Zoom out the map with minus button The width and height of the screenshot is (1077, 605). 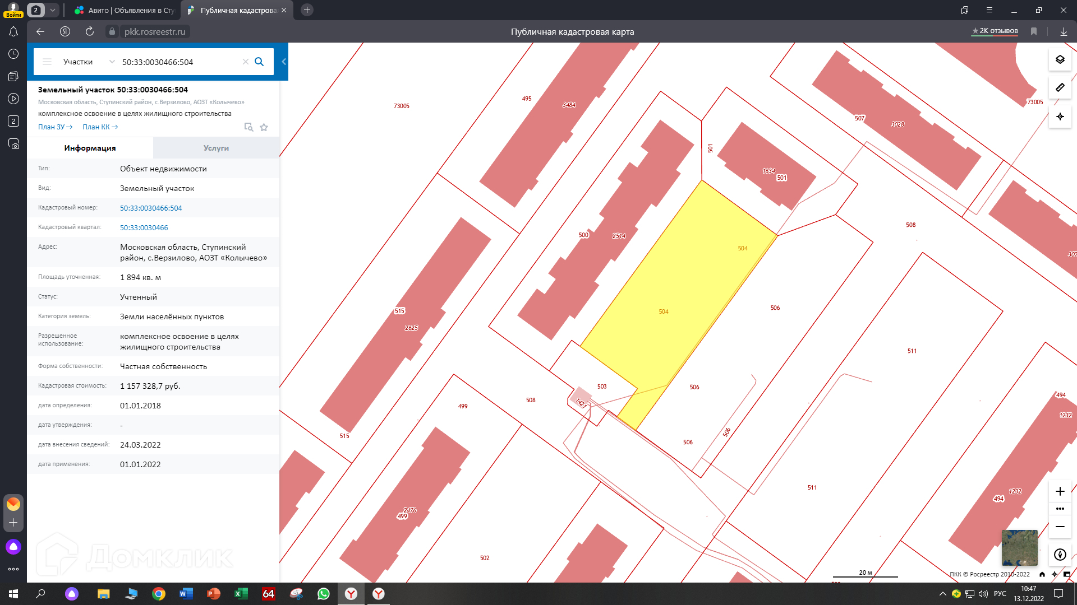tap(1060, 527)
